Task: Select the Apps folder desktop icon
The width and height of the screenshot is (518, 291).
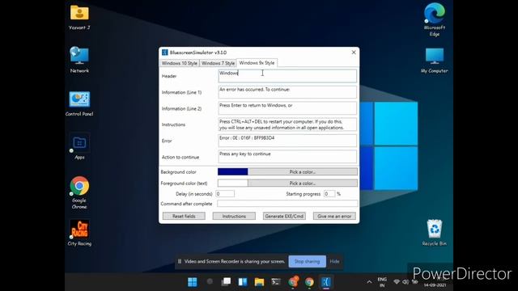Action: click(79, 146)
